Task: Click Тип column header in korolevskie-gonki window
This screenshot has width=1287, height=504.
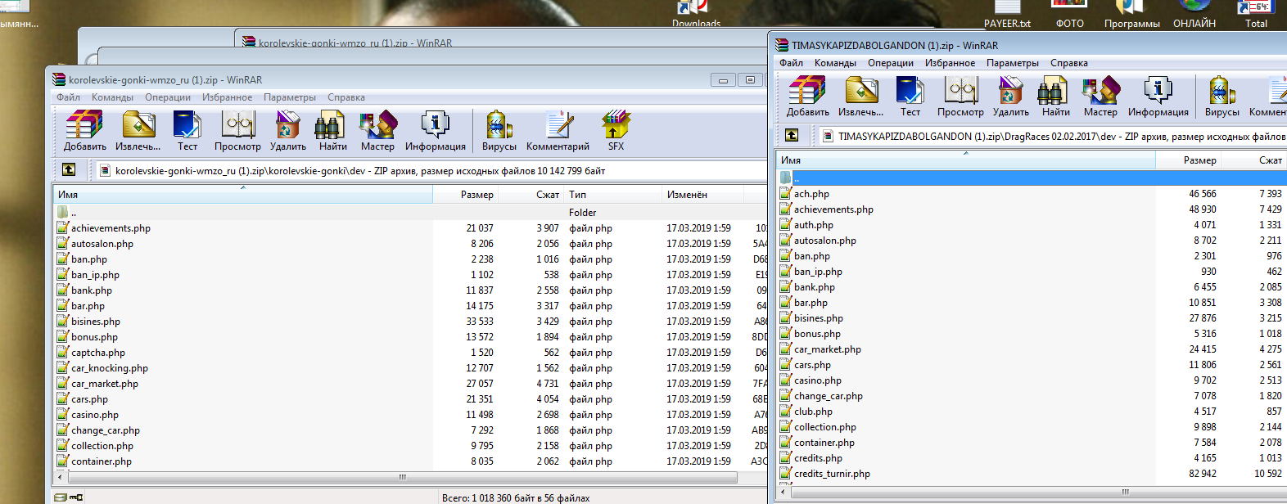Action: click(578, 195)
